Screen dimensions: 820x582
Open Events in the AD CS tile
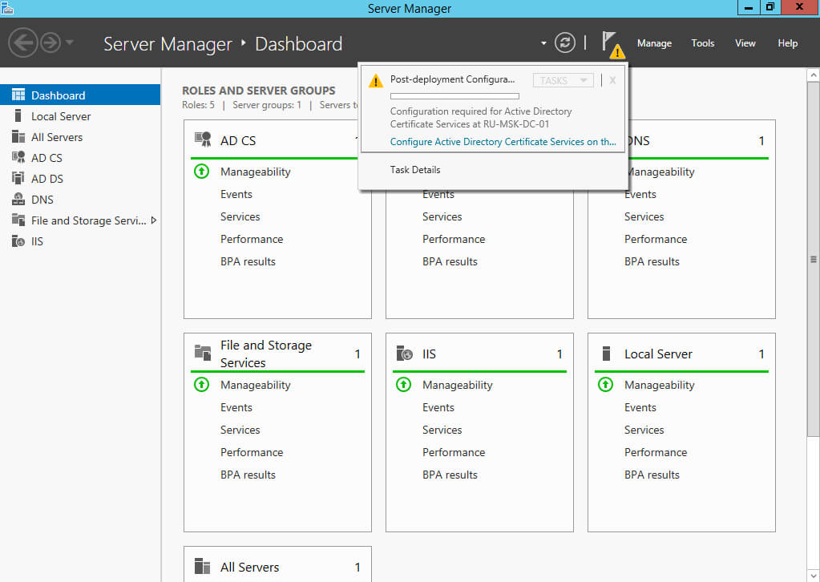(236, 195)
